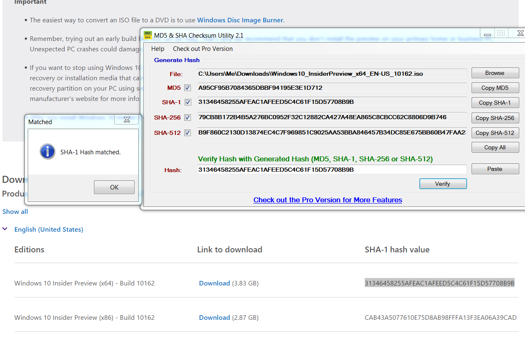Click the SHA-1 hash output field
Image resolution: width=525 pixels, height=338 pixels.
point(332,102)
